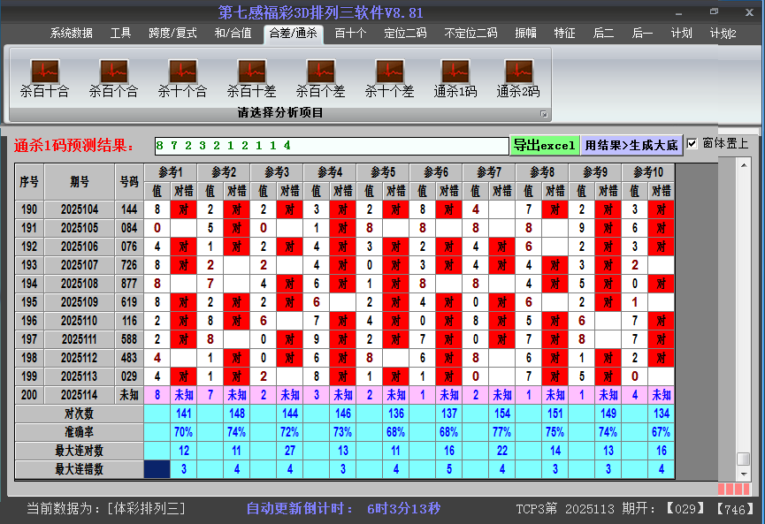Click the vertical scrollbar thumb

pyautogui.click(x=744, y=459)
